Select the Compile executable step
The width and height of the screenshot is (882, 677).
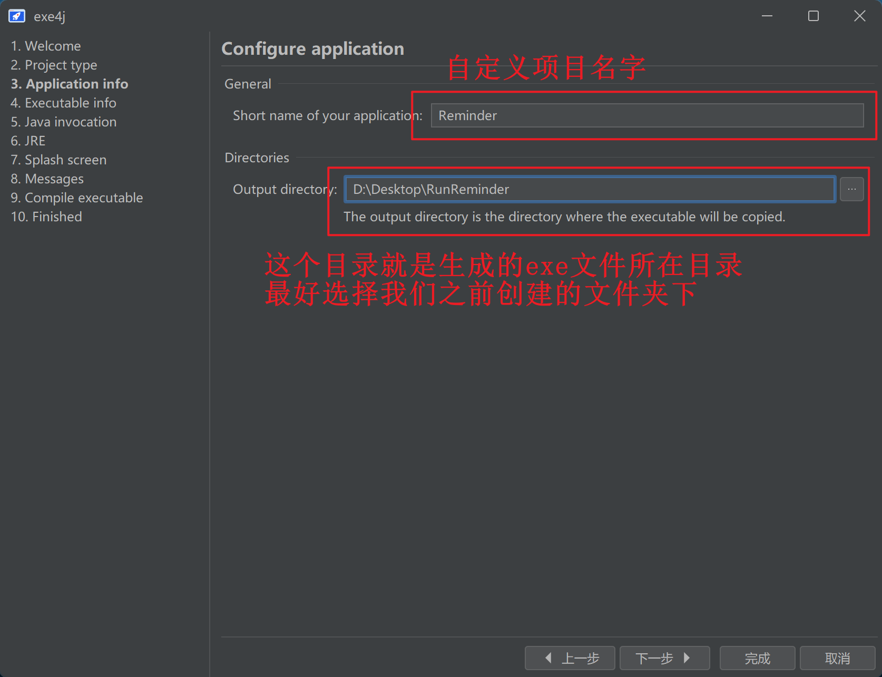(x=77, y=198)
